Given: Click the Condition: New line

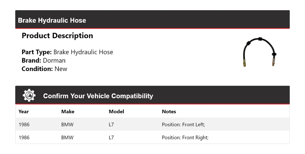Looking at the screenshot, I should [x=44, y=69].
